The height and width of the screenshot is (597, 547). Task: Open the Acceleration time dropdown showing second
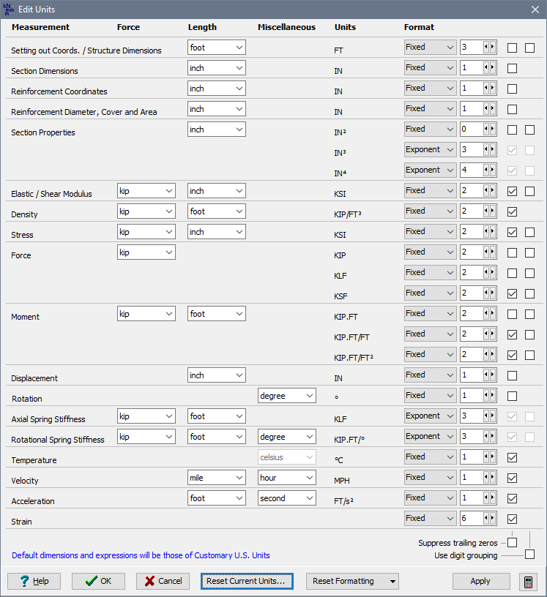[286, 498]
